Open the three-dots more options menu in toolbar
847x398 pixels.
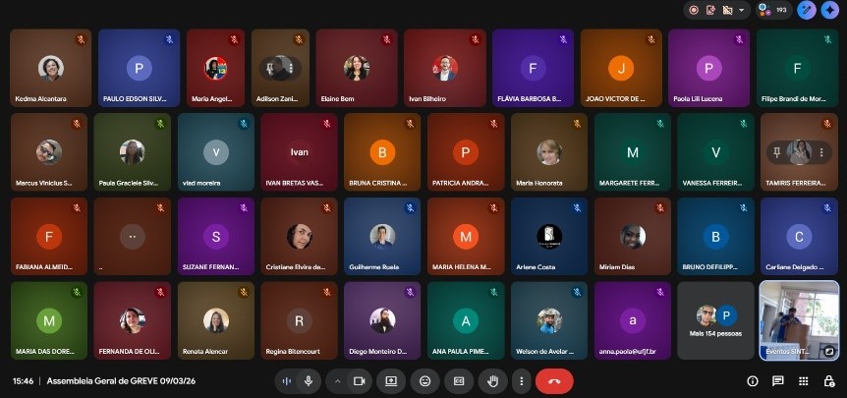coord(522,380)
